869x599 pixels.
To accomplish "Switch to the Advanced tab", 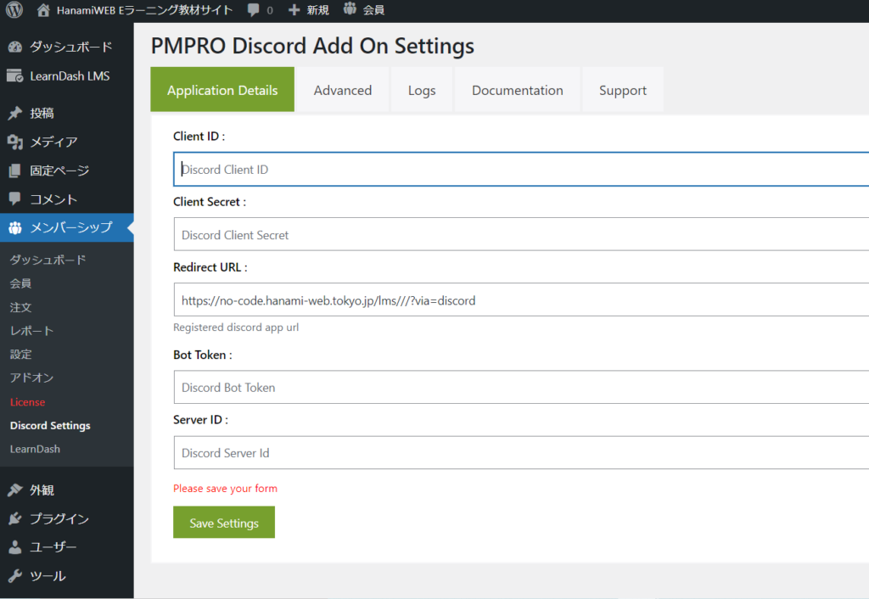I will click(343, 90).
